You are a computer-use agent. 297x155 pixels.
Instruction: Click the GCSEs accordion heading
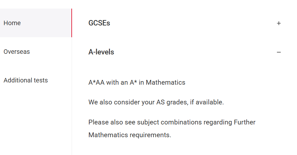pyautogui.click(x=99, y=23)
